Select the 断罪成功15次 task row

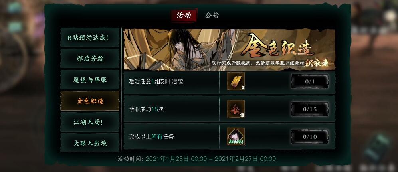pyautogui.click(x=230, y=109)
